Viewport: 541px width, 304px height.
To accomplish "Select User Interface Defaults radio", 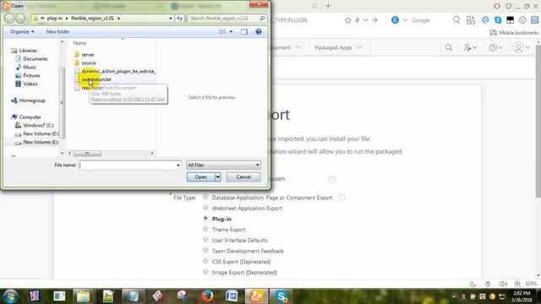I will coord(205,240).
